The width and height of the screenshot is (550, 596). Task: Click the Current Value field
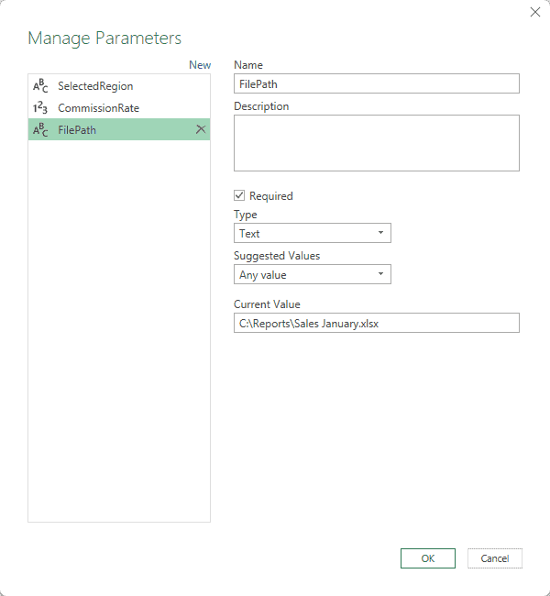377,323
